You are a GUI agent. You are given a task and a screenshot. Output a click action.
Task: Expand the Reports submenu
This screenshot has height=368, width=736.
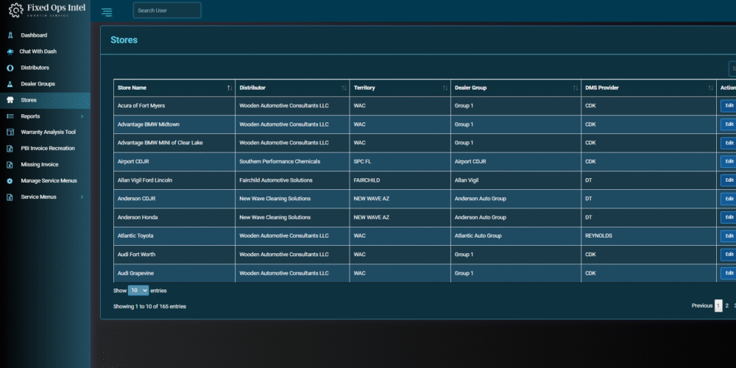point(44,116)
